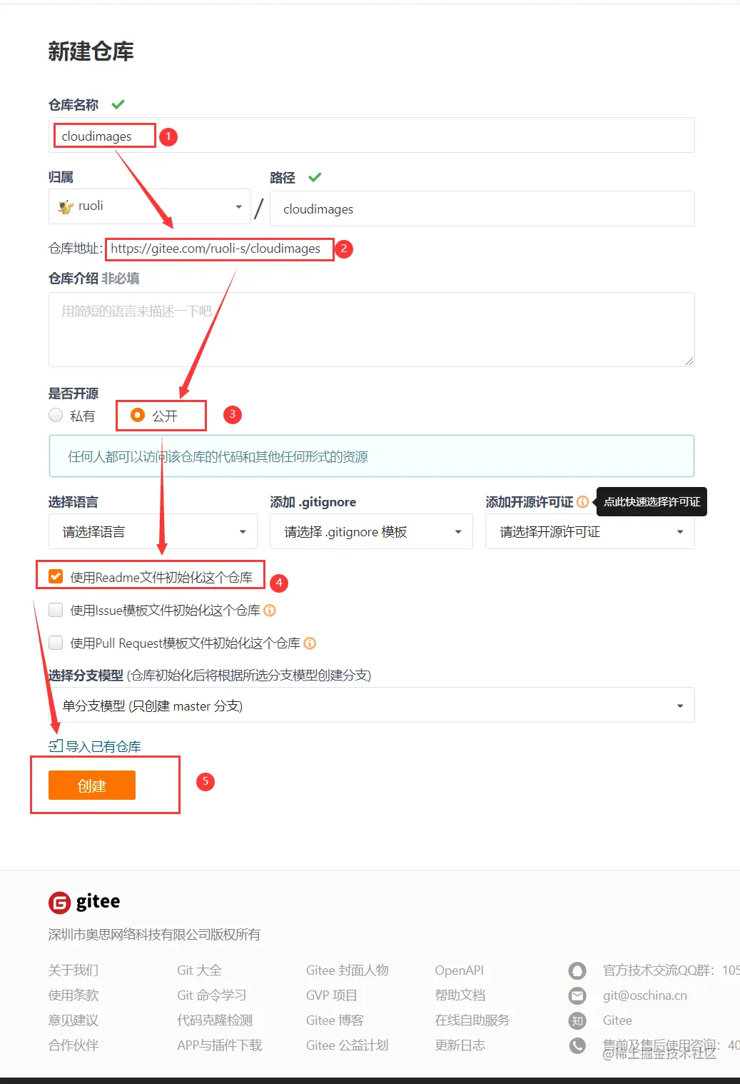740x1084 pixels.
Task: Click the 导入已有仓库 import link
Action: (95, 746)
